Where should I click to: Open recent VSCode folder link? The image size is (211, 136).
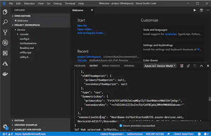pyautogui.click(x=82, y=60)
